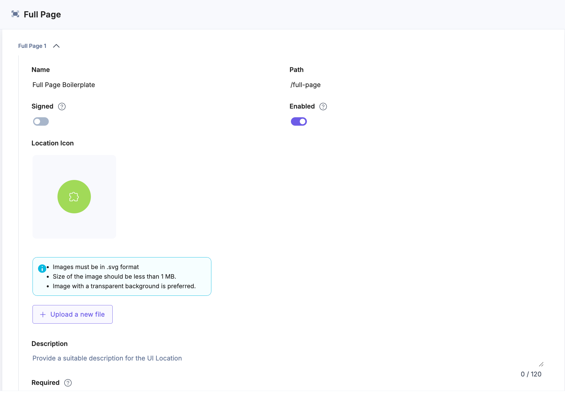
Task: Click help icon next to Required
Action: 68,383
